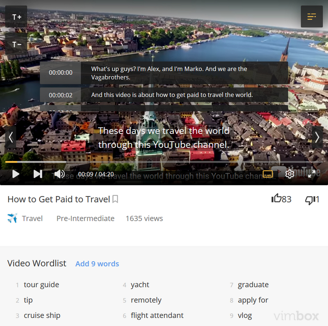Skip to next video
Screen dimensions: 328x326
[x=38, y=174]
